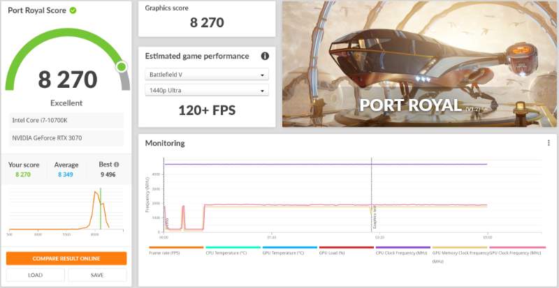Viewport: 559px width, 288px height.
Task: Click the Best score value 9 496
Action: tap(108, 174)
